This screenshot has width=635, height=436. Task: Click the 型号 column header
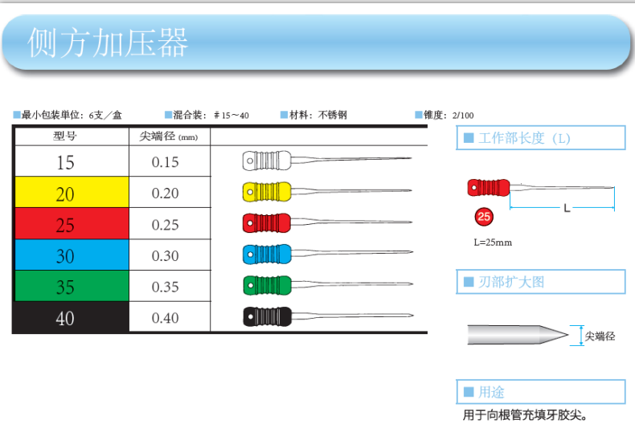pos(65,136)
